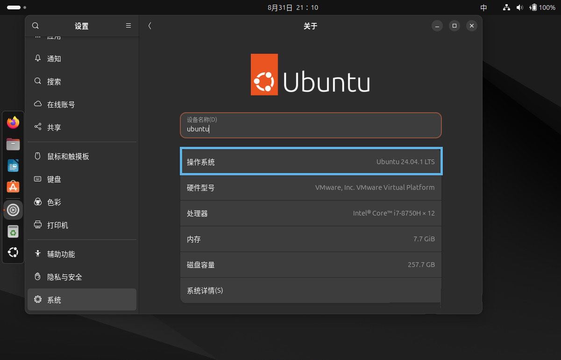Image resolution: width=561 pixels, height=360 pixels.
Task: Open Ubuntu App Center from the dock
Action: pos(13,187)
